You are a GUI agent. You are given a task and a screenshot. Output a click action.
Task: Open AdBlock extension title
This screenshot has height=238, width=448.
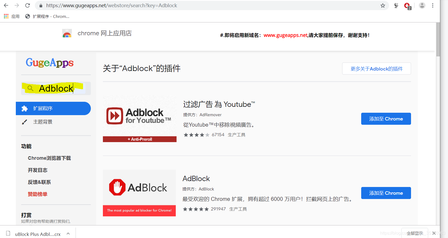[196, 178]
